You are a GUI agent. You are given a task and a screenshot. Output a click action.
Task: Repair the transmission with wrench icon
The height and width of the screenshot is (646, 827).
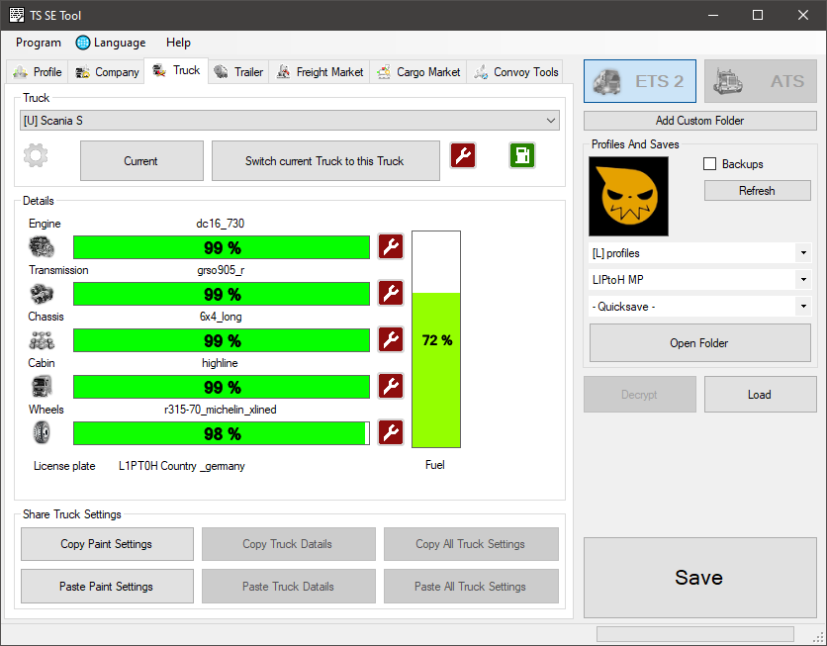tap(391, 294)
